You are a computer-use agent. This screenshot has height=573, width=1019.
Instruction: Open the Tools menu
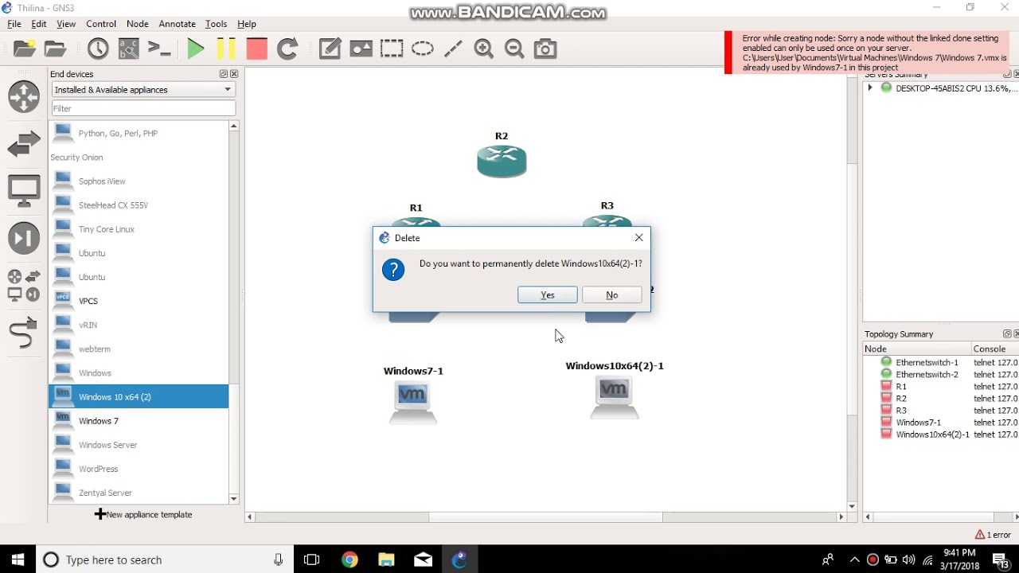click(216, 24)
